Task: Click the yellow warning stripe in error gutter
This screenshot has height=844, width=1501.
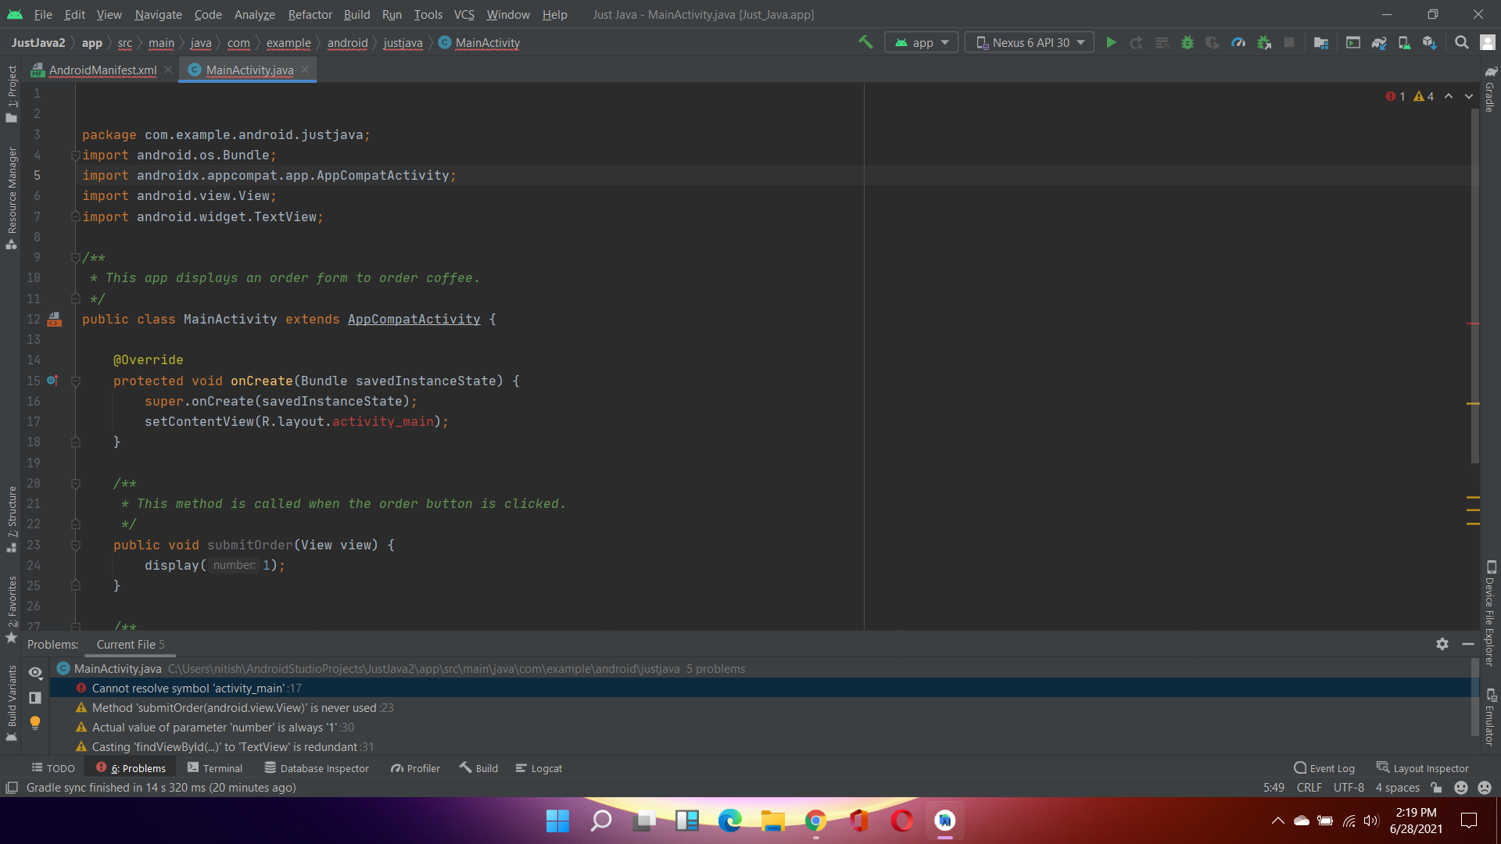Action: tap(1473, 403)
